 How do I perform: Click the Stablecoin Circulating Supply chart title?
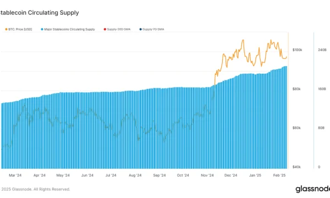click(39, 13)
